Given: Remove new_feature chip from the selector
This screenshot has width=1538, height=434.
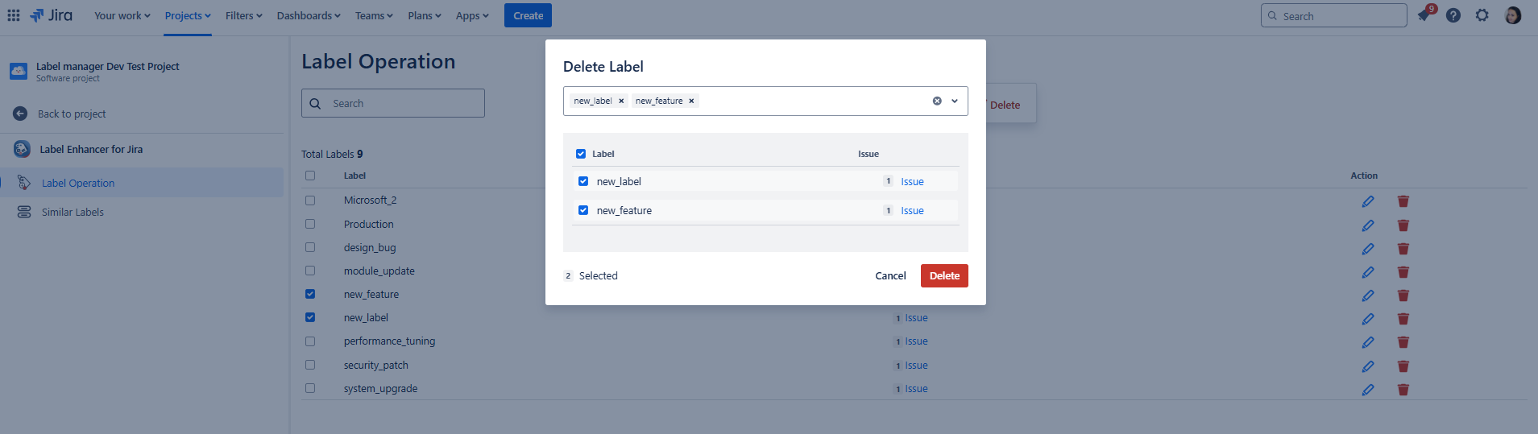Looking at the screenshot, I should [691, 101].
